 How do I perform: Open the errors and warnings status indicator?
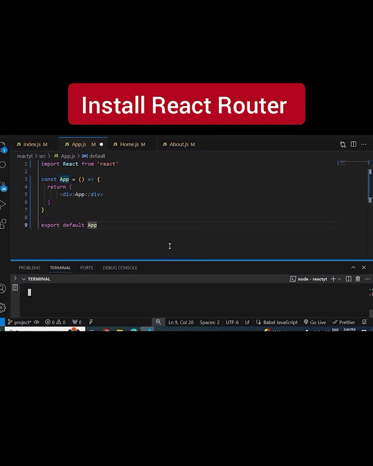(55, 322)
